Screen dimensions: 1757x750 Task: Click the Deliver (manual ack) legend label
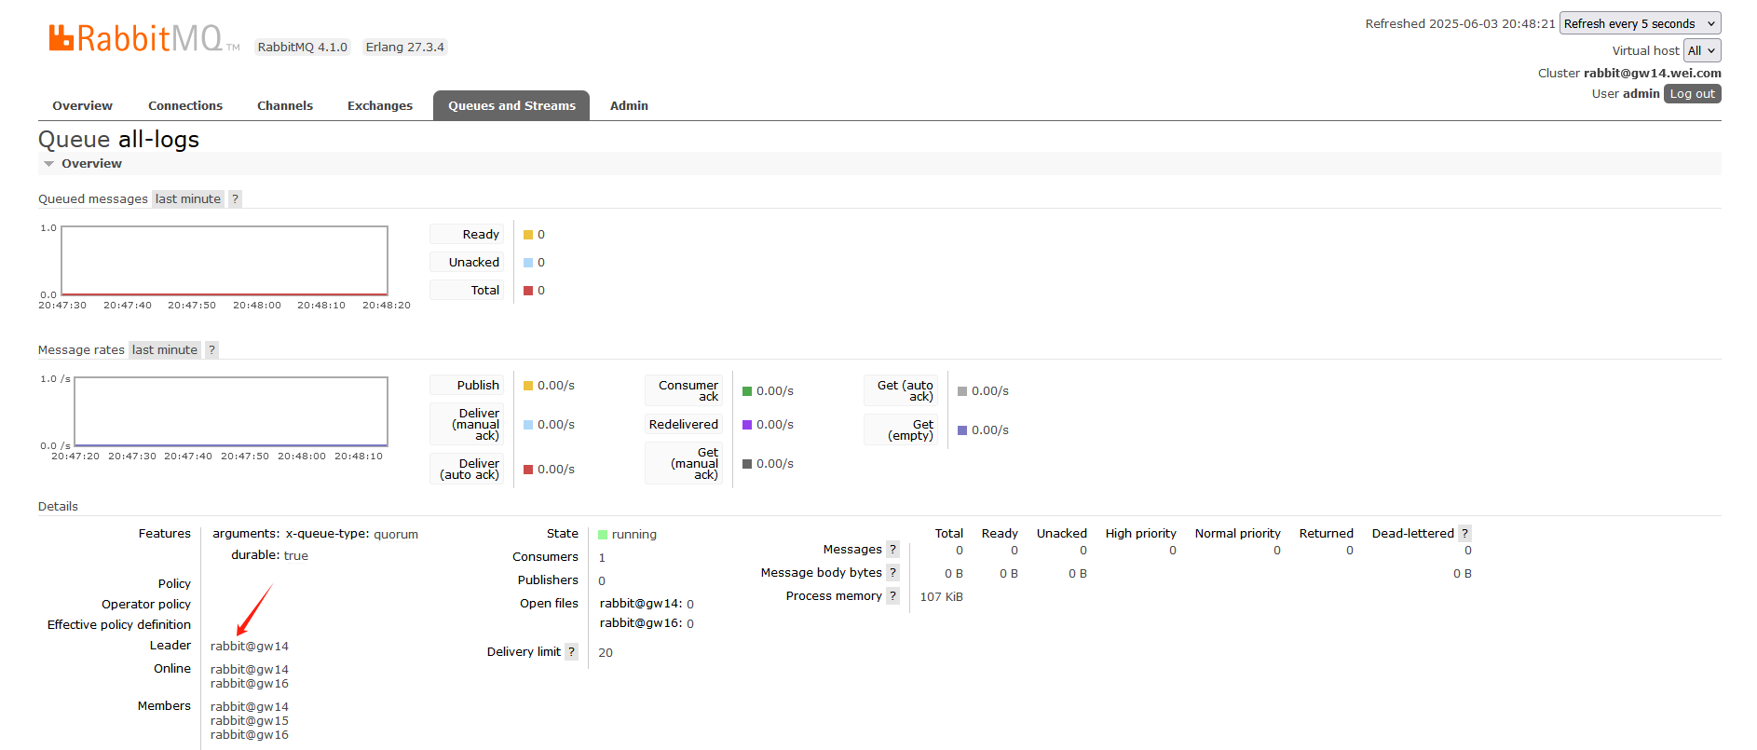[467, 424]
